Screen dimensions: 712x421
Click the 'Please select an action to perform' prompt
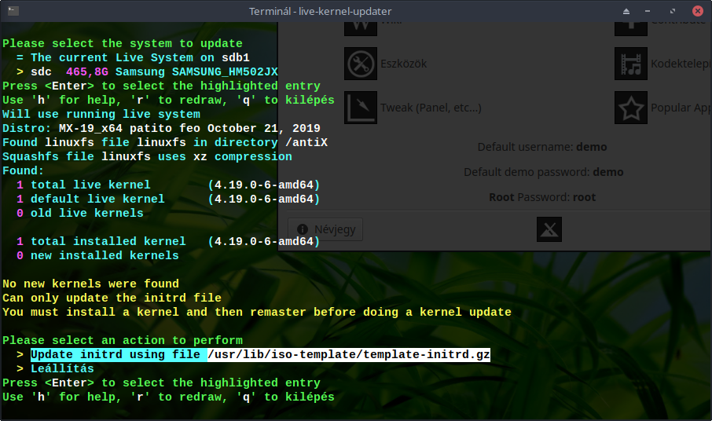tap(123, 340)
